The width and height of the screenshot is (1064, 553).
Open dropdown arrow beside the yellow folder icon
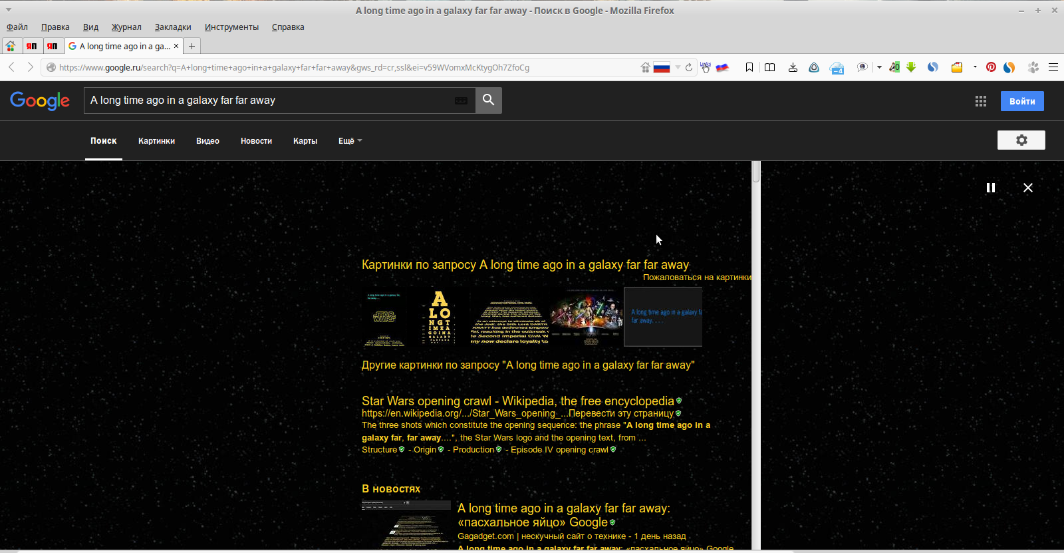(975, 67)
